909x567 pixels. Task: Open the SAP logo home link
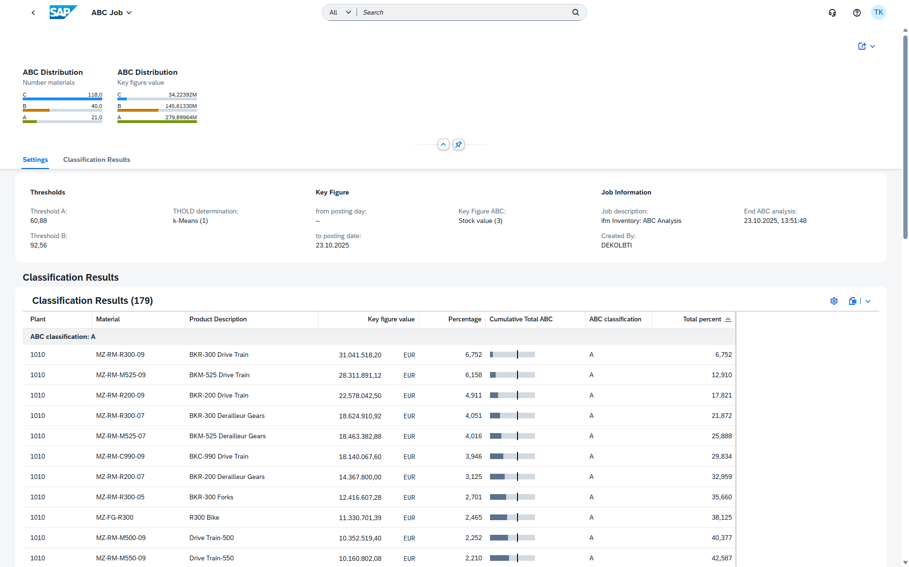click(x=63, y=12)
